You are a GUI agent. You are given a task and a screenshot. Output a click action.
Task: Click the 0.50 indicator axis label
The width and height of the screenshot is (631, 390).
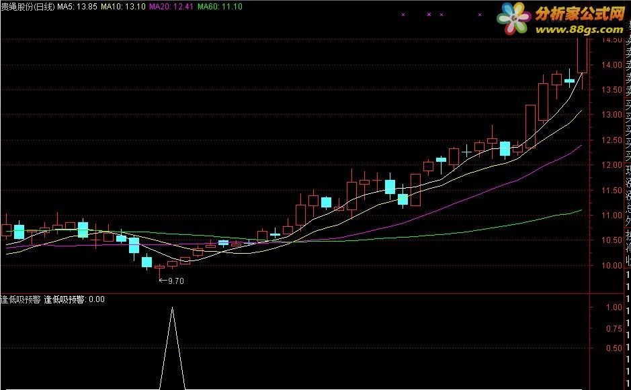[614, 348]
